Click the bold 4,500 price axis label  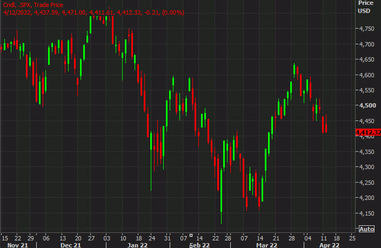367,105
